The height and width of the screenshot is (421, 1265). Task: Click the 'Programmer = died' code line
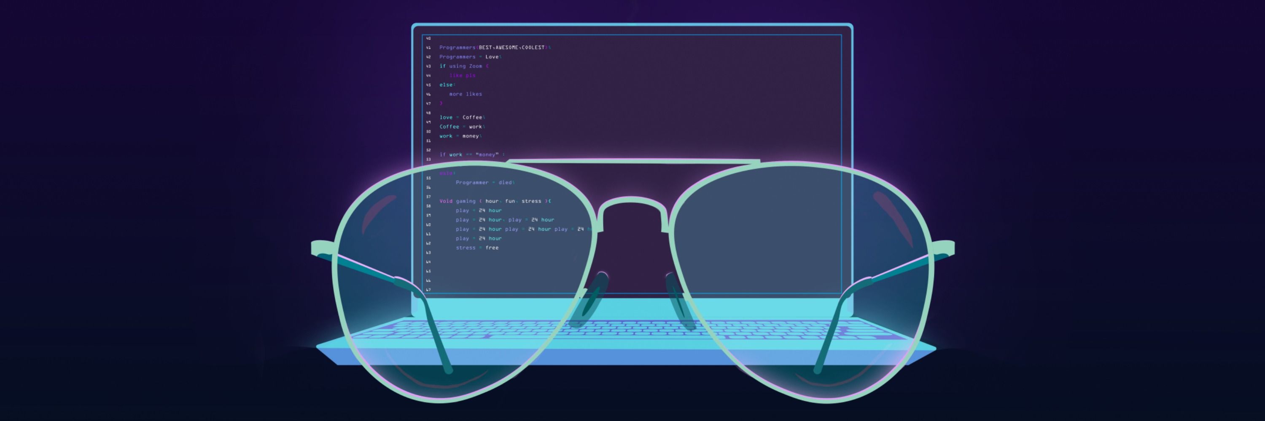coord(485,182)
